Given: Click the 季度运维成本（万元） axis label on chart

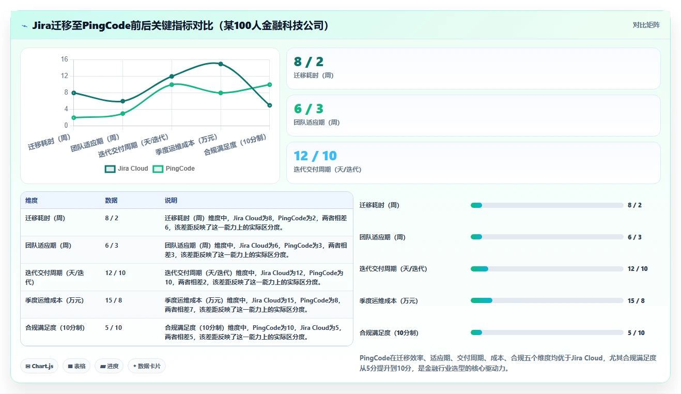Looking at the screenshot, I should click(x=187, y=146).
